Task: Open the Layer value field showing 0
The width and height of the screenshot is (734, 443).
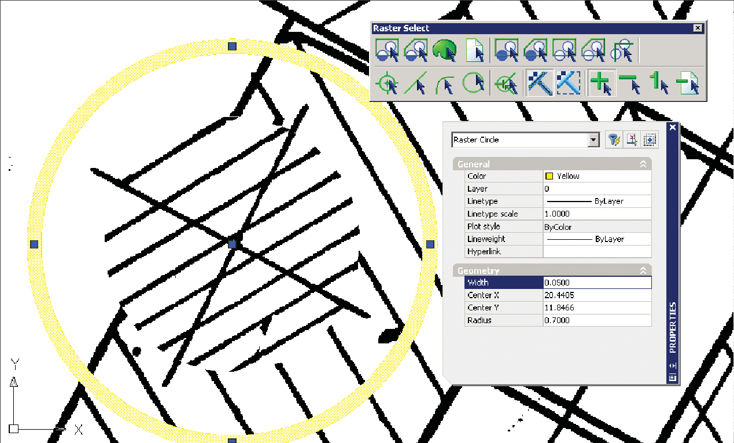Action: pos(597,189)
